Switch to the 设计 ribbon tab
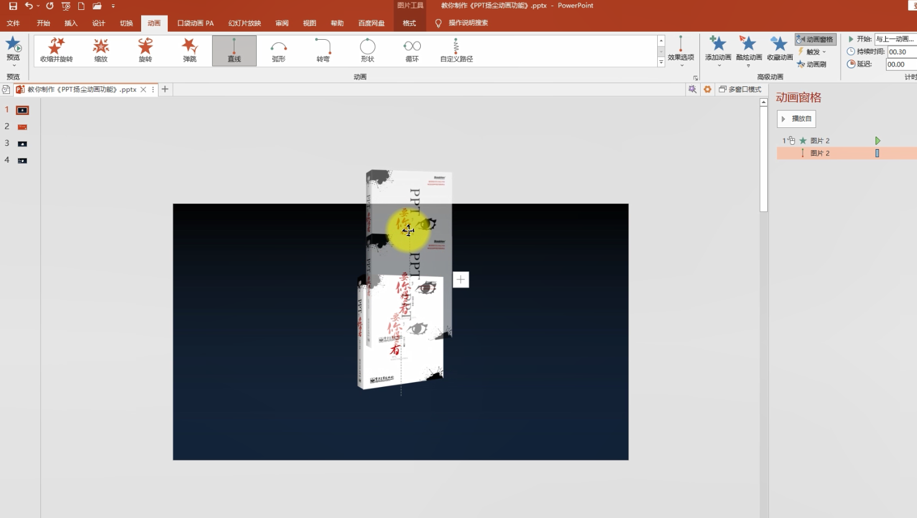The width and height of the screenshot is (917, 518). pos(99,23)
